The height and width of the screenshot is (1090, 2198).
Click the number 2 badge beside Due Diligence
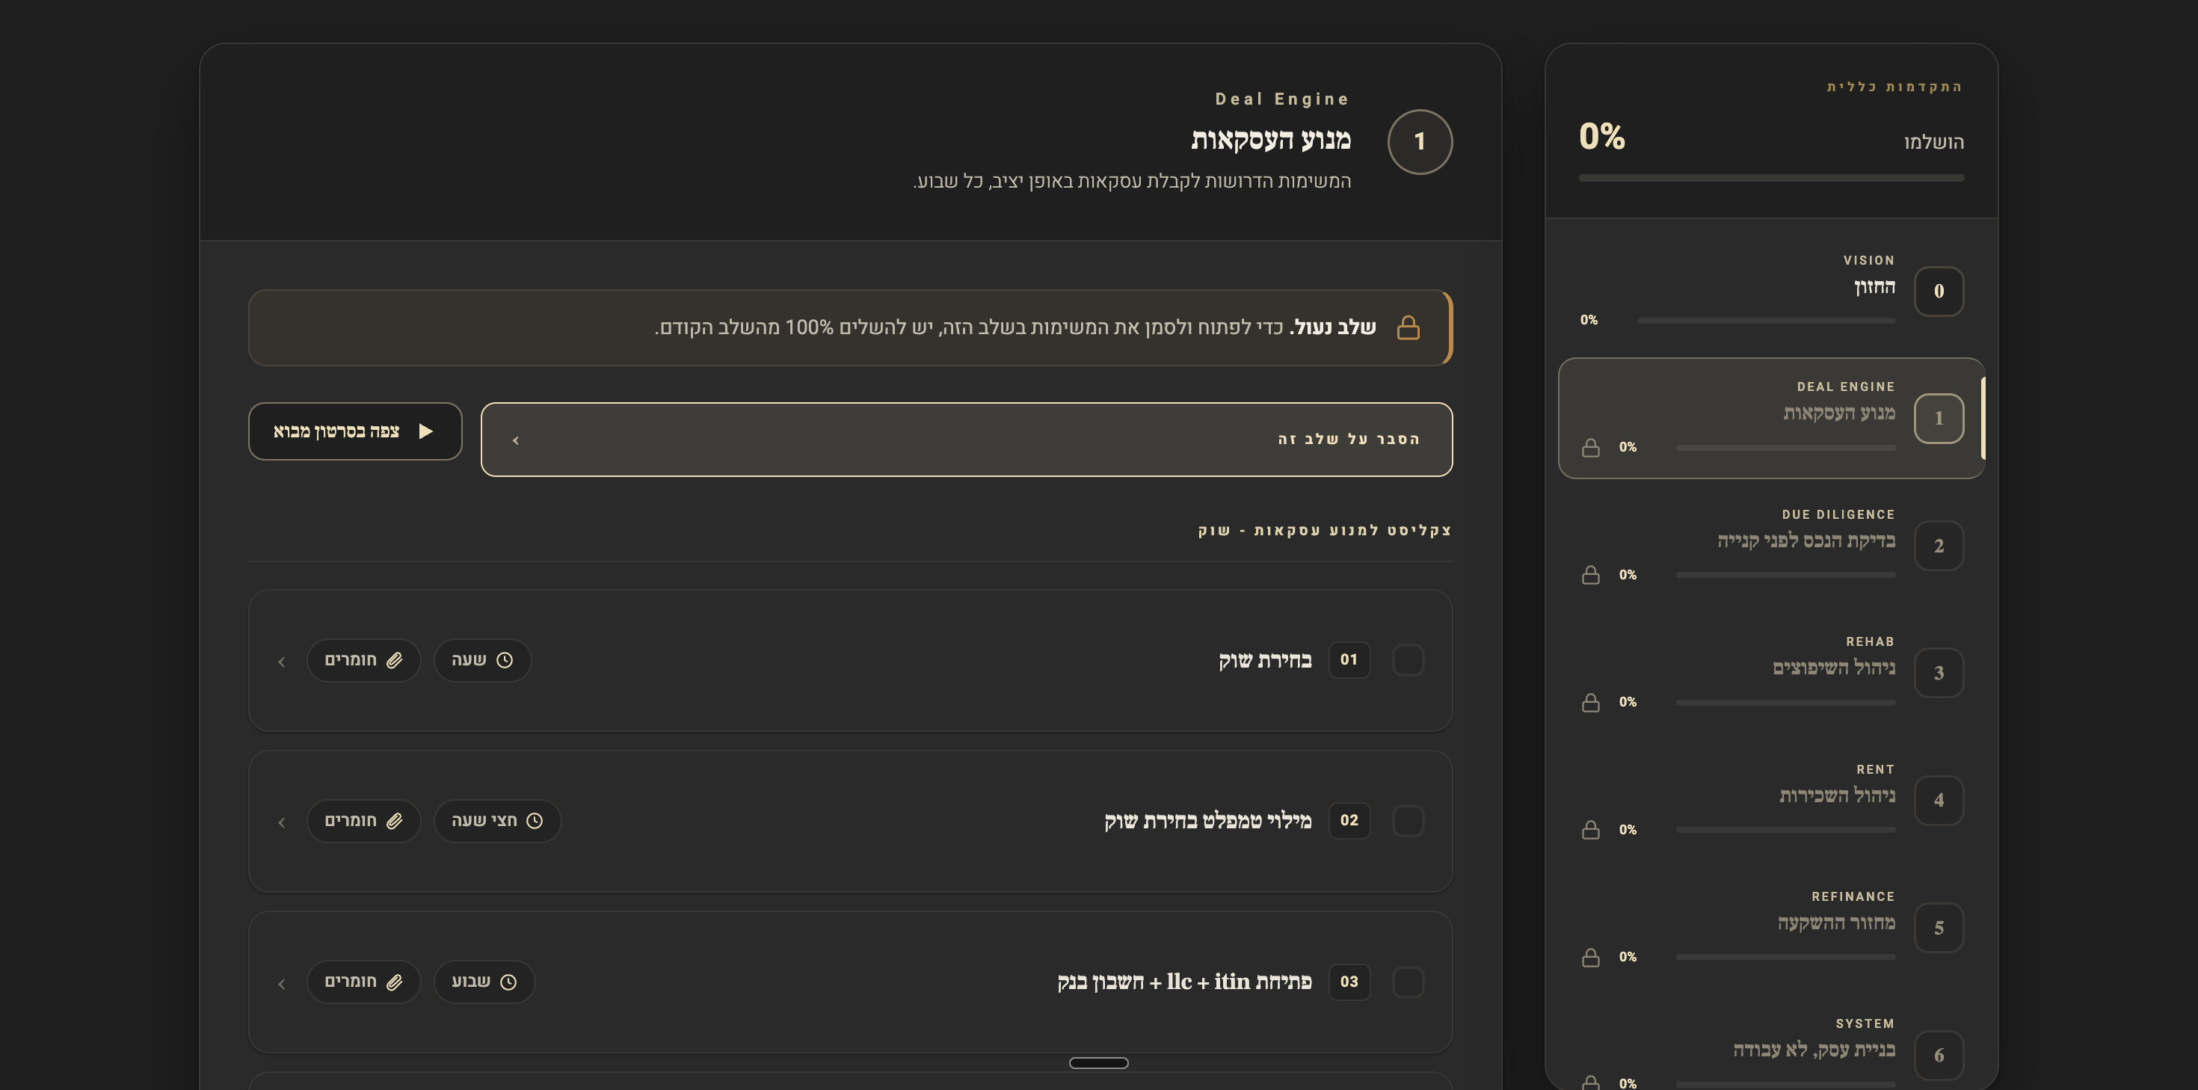pyautogui.click(x=1939, y=546)
